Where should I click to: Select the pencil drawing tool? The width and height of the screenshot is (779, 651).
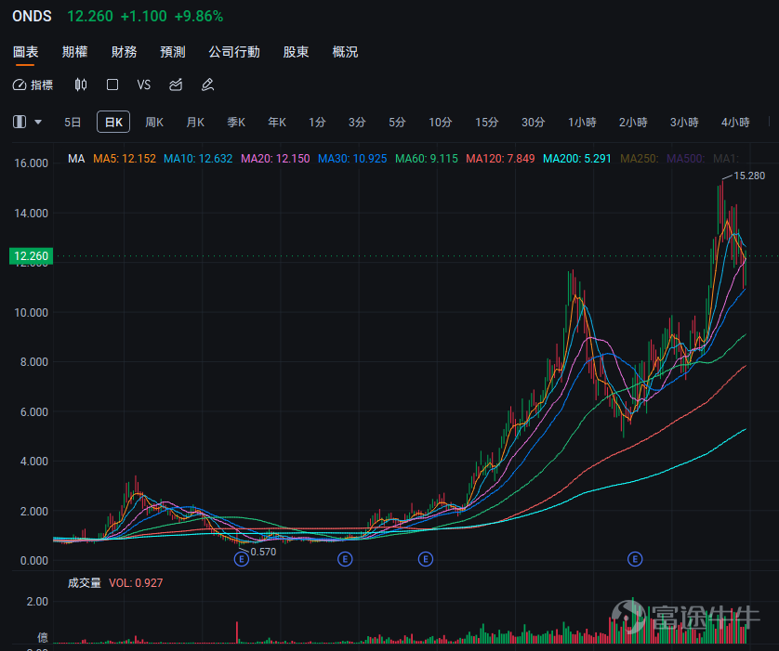point(207,85)
